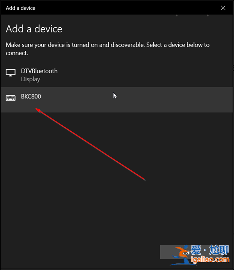Click the BKC800 keyboard icon

[11, 98]
